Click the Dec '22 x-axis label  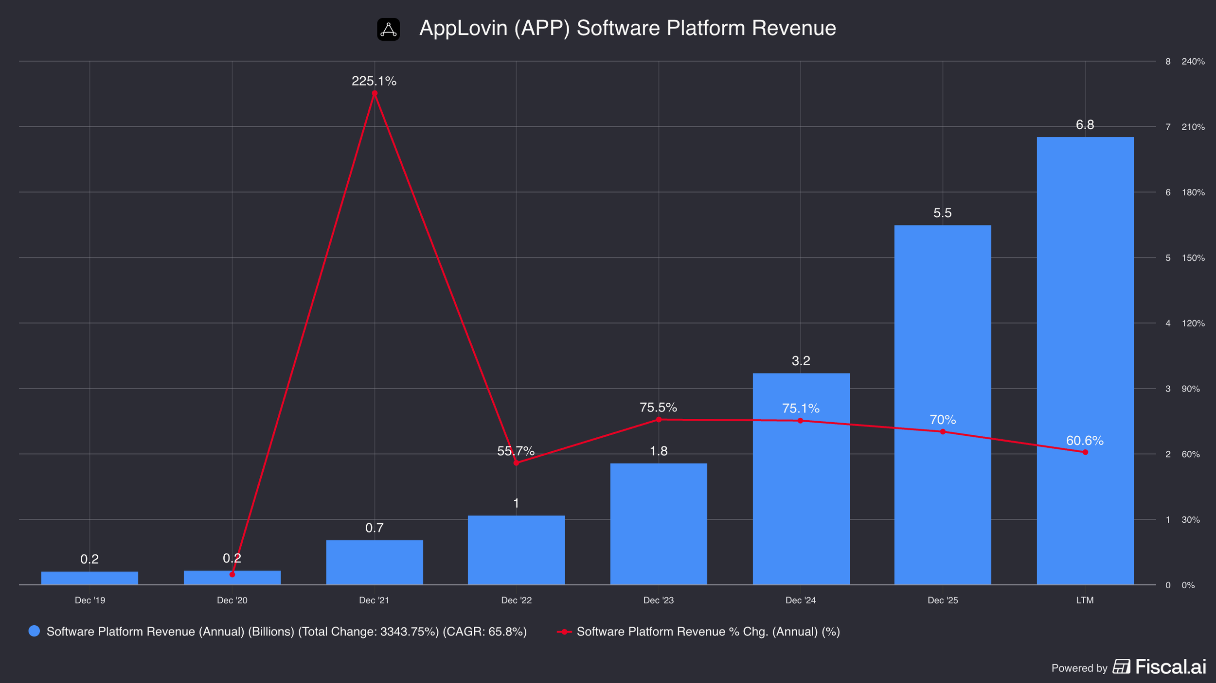click(517, 600)
